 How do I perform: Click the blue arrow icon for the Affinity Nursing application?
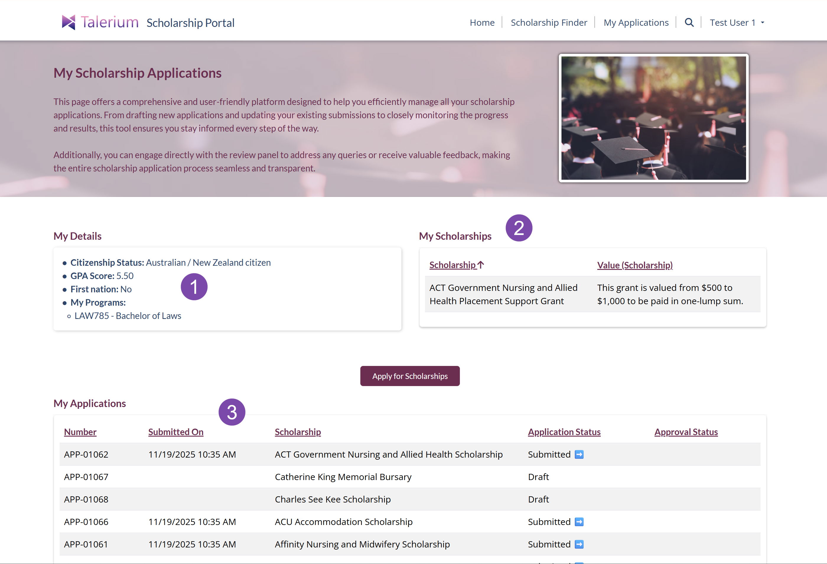coord(579,544)
